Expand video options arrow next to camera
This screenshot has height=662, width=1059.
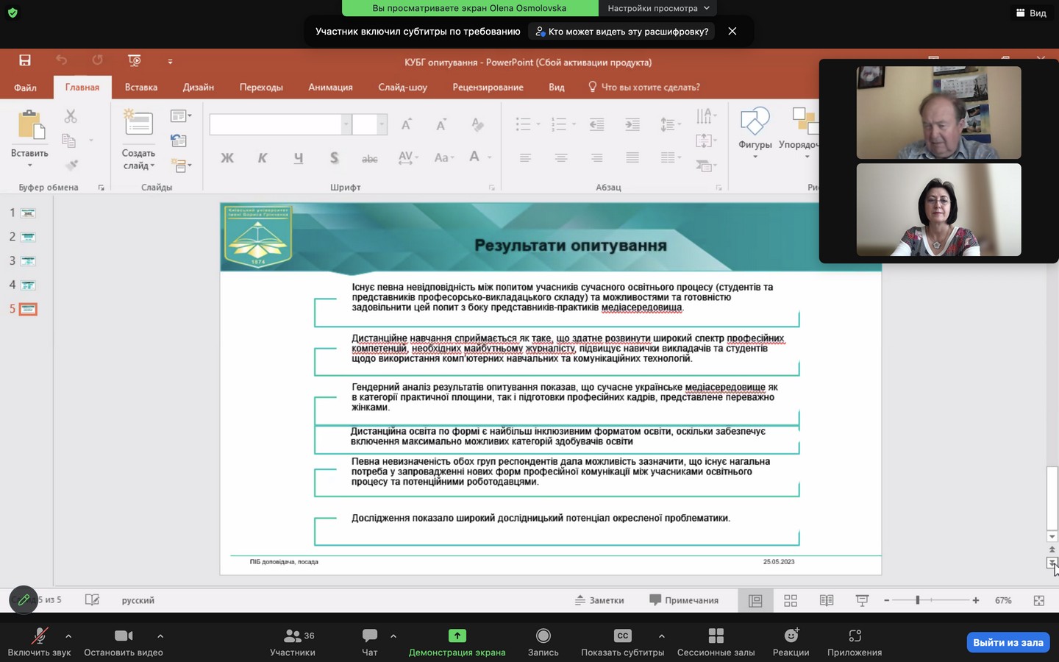point(160,636)
